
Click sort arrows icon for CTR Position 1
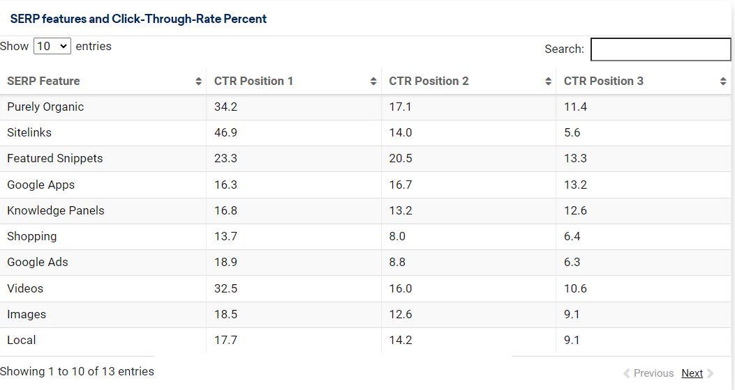point(373,81)
